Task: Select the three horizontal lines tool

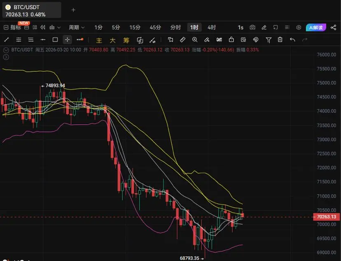Action: (31, 40)
